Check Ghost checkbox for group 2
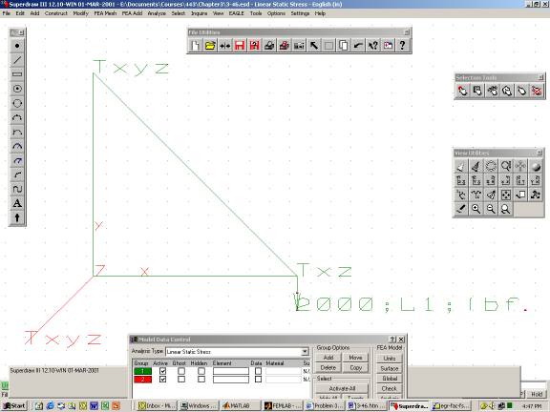Viewport: 550px width, 412px height. coord(181,379)
